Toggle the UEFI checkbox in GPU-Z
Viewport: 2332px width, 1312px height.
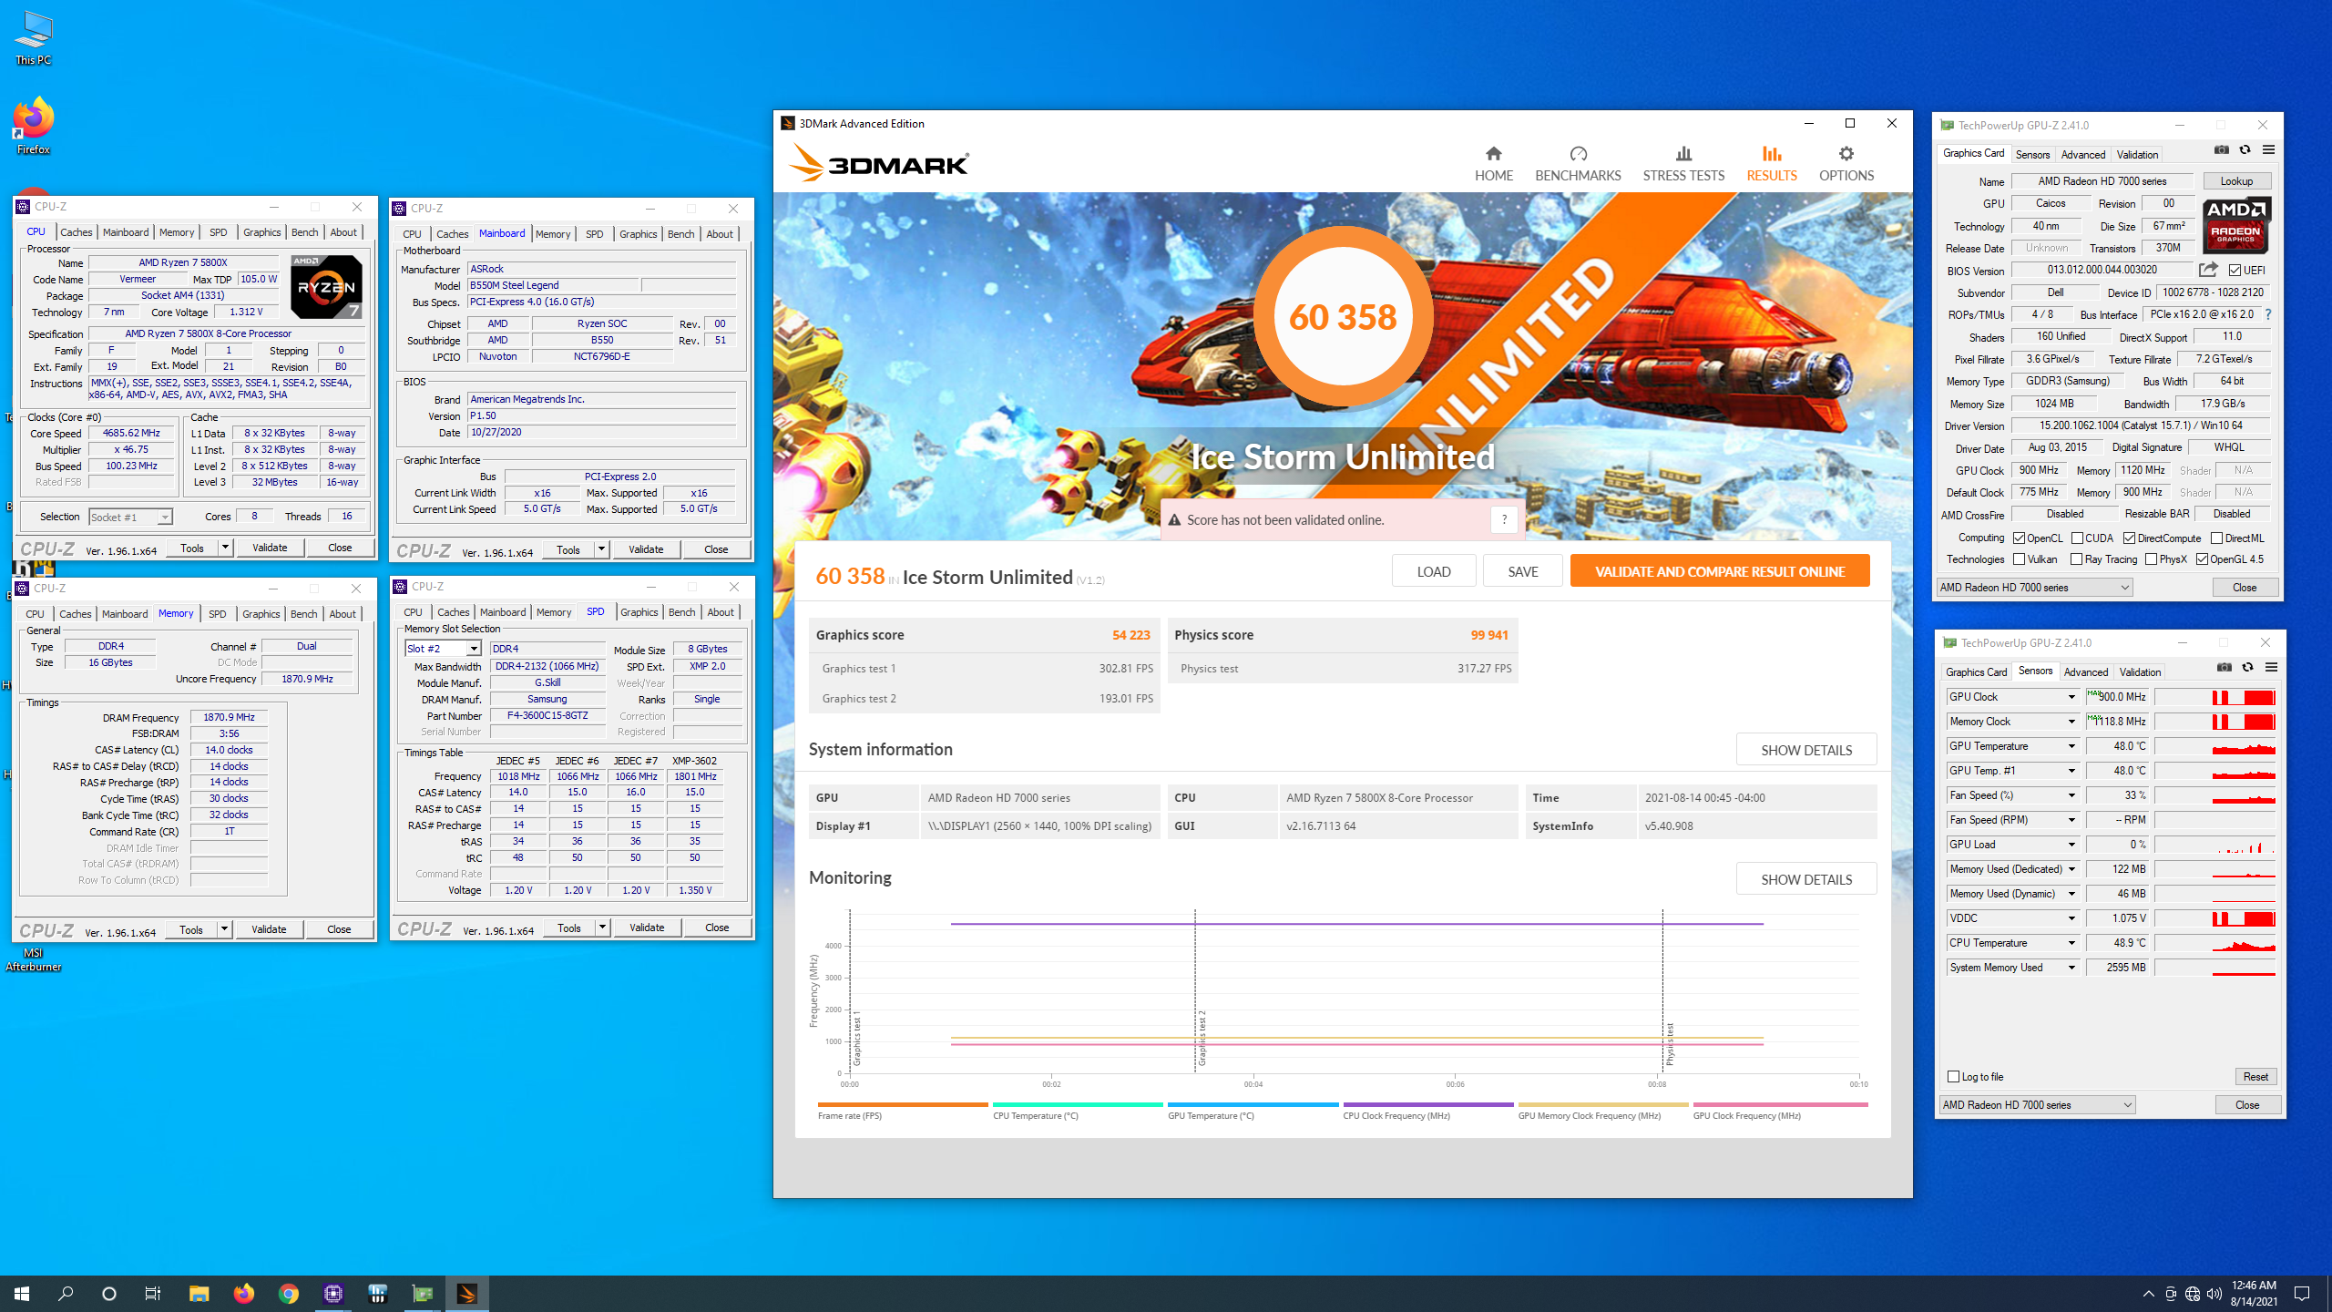2235,271
